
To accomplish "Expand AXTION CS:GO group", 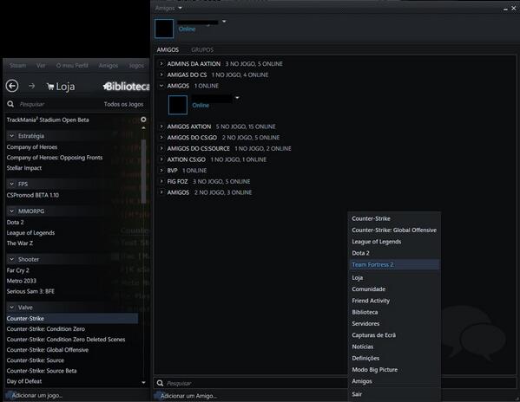I will coord(161,159).
